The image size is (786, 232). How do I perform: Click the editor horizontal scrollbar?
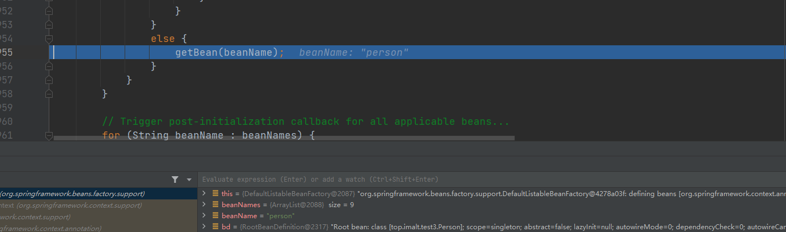coord(284,138)
